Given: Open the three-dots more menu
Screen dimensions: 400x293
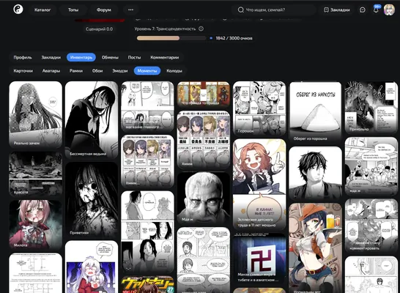Looking at the screenshot, I should coord(130,10).
